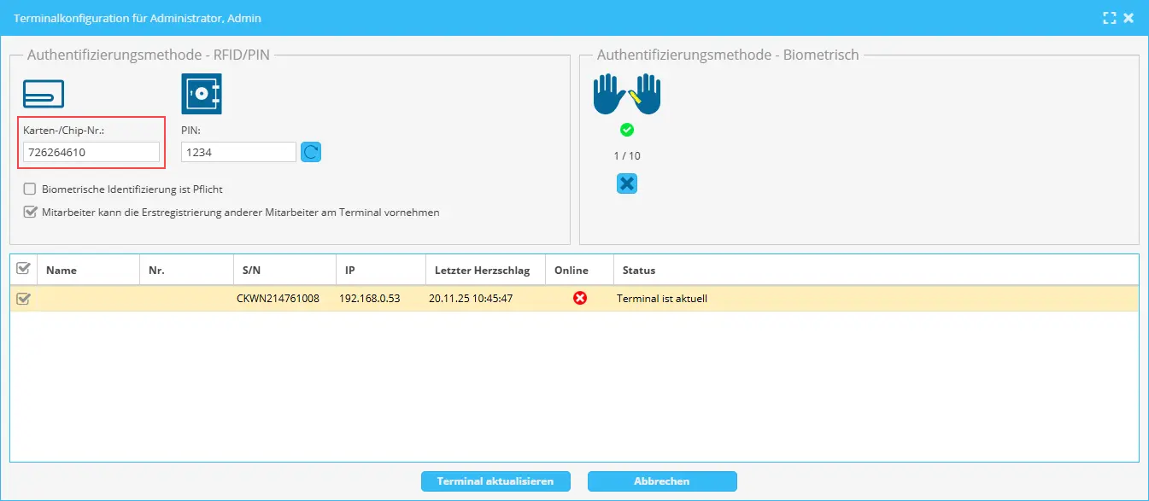Click the biometric hands icon
Screen dimensions: 1149x501
[627, 94]
